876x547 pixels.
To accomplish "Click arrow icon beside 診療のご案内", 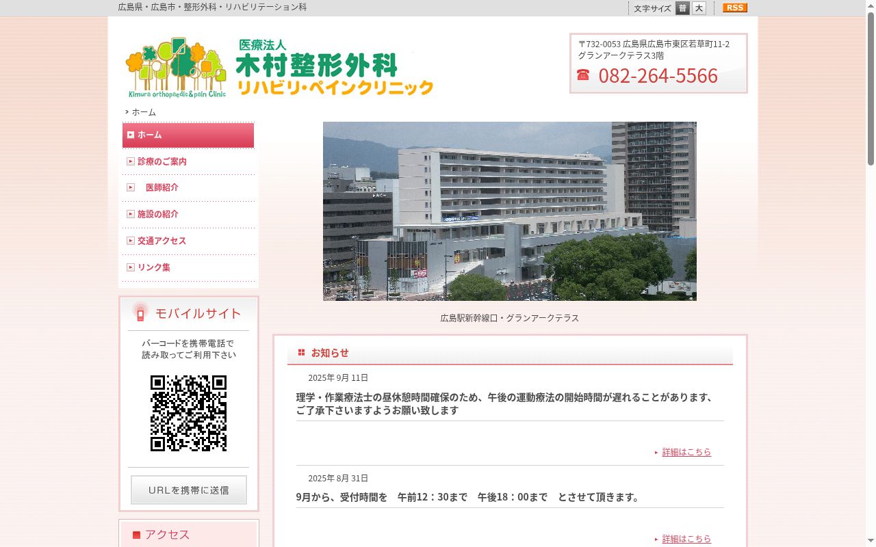I will 131,161.
